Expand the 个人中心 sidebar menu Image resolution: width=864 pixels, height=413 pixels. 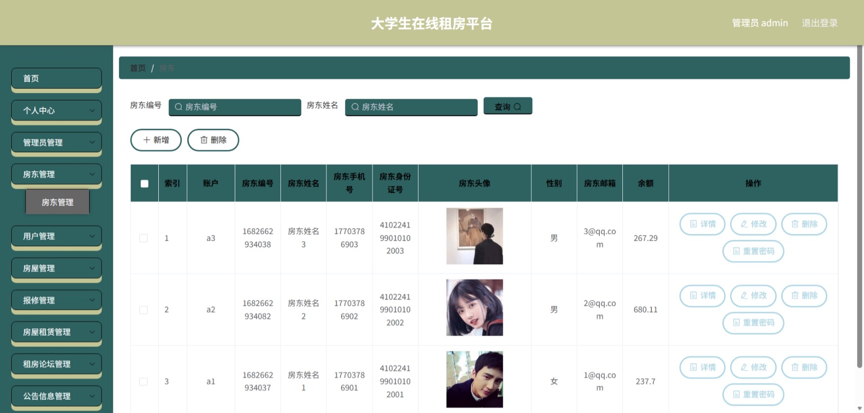coord(56,111)
